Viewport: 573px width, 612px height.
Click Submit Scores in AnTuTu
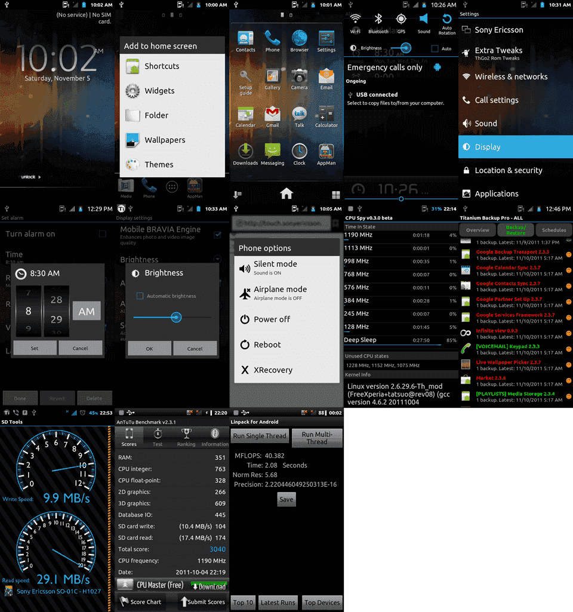(x=202, y=601)
